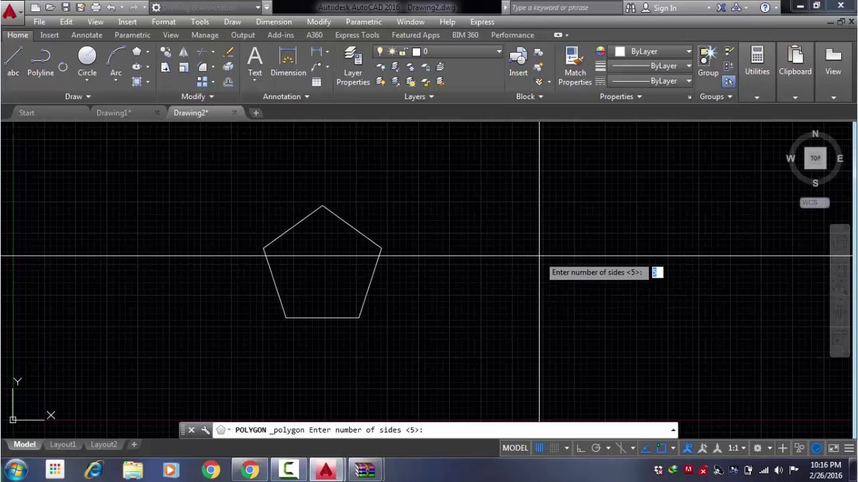Switch to the Drawing1 file tab
Viewport: 858px width, 482px height.
(x=113, y=112)
